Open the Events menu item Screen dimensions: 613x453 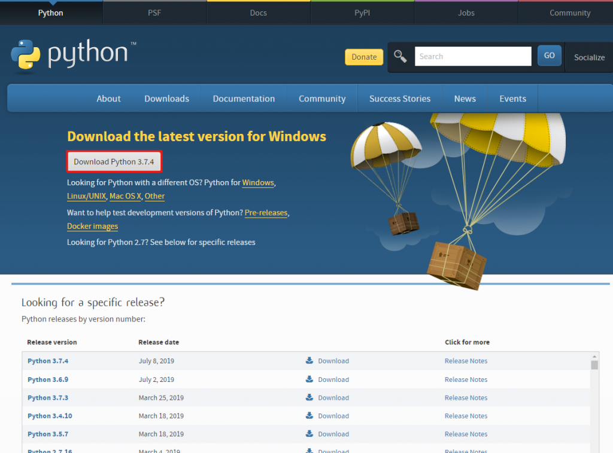pyautogui.click(x=512, y=99)
